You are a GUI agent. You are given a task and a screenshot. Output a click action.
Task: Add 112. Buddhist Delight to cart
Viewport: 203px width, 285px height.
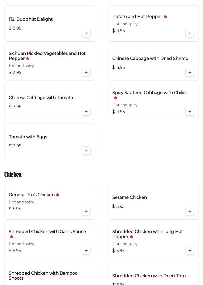86,33
